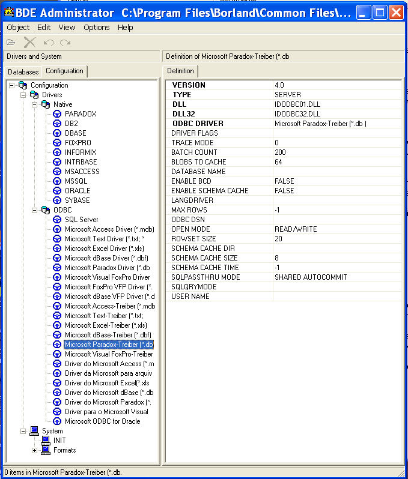The image size is (408, 479).
Task: Select Driver do Microsoft Excel(*.xls item
Action: [x=107, y=383]
